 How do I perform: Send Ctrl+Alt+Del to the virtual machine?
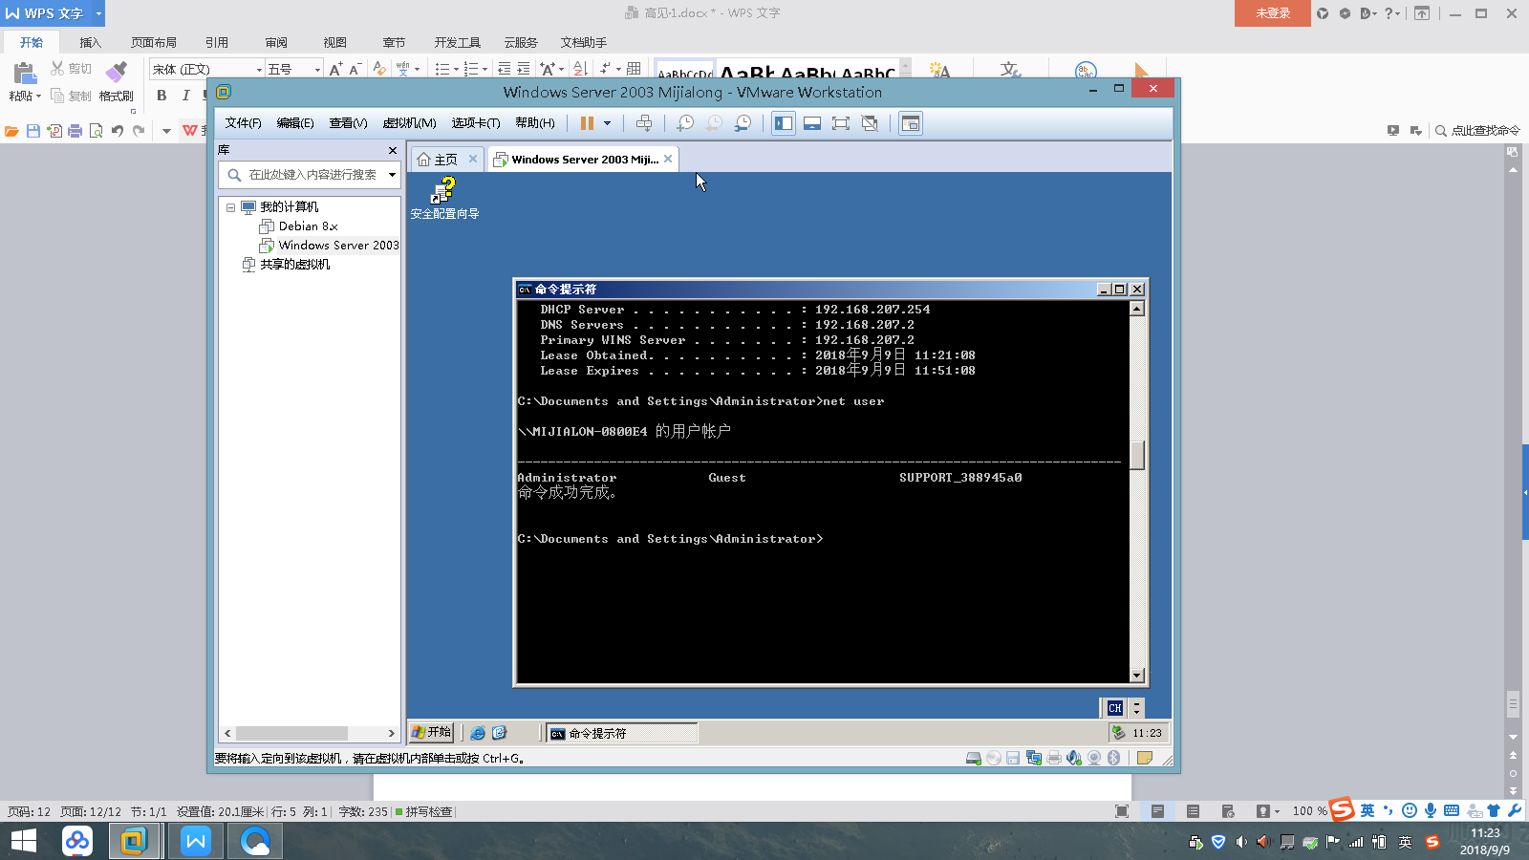pyautogui.click(x=645, y=123)
